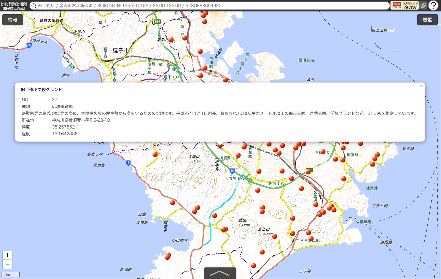Image resolution: width=441 pixels, height=279 pixels.
Task: Focus the location search input field
Action: [x=208, y=6]
